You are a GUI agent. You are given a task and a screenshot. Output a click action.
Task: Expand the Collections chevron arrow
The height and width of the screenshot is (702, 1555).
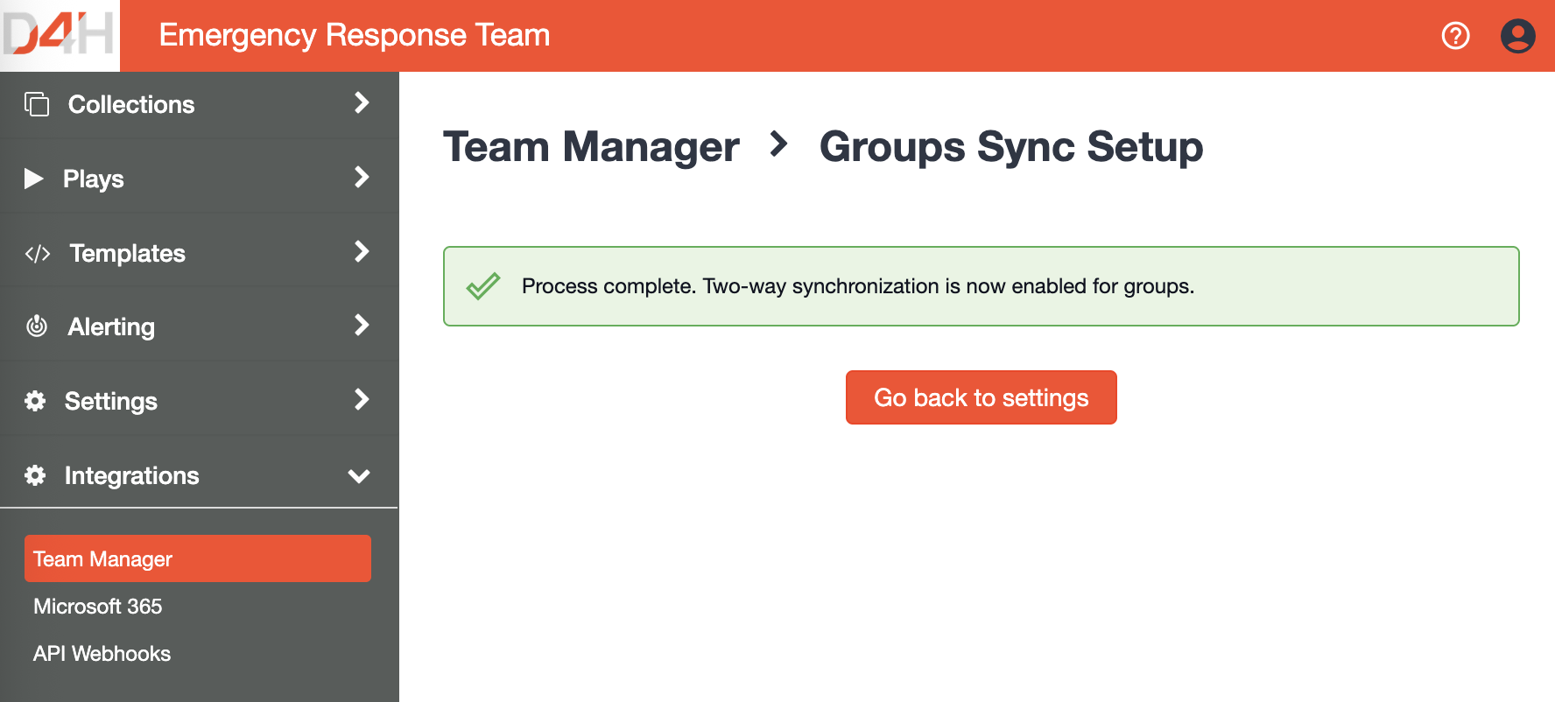point(361,103)
